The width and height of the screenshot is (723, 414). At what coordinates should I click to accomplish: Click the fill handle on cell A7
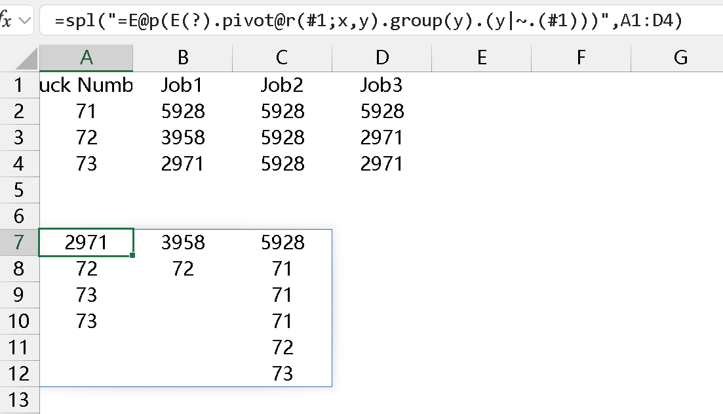point(133,255)
